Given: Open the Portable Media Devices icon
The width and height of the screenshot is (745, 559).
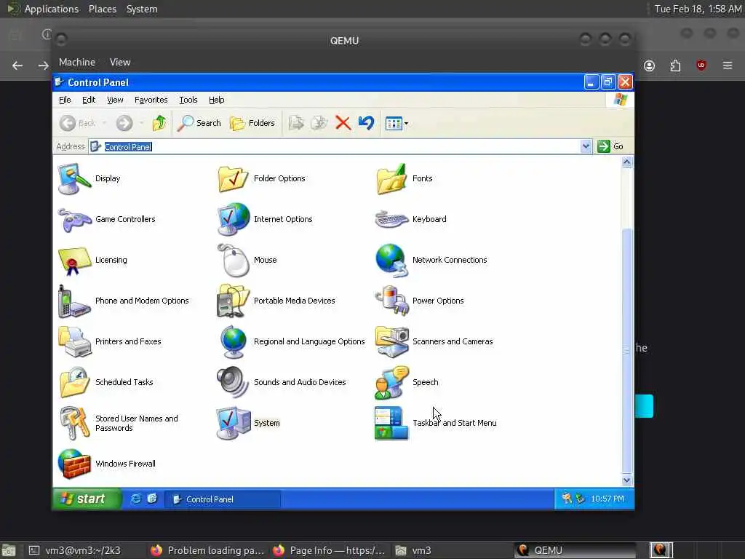Looking at the screenshot, I should pos(233,301).
